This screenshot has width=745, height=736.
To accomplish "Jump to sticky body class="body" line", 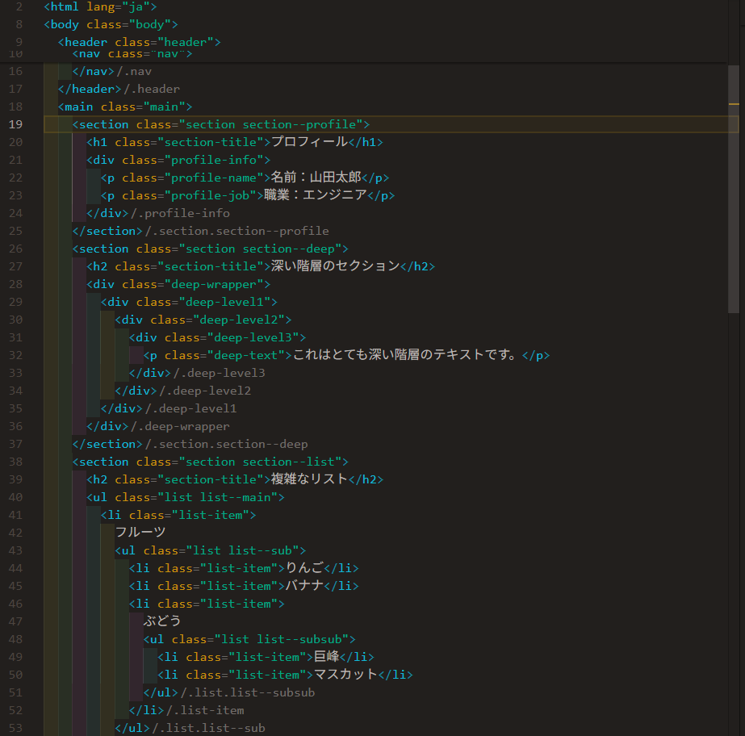I will (x=111, y=24).
